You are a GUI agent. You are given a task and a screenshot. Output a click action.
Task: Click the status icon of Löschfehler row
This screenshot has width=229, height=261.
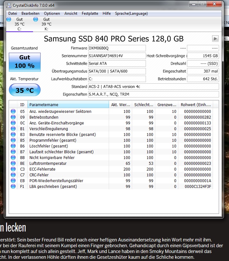13,146
